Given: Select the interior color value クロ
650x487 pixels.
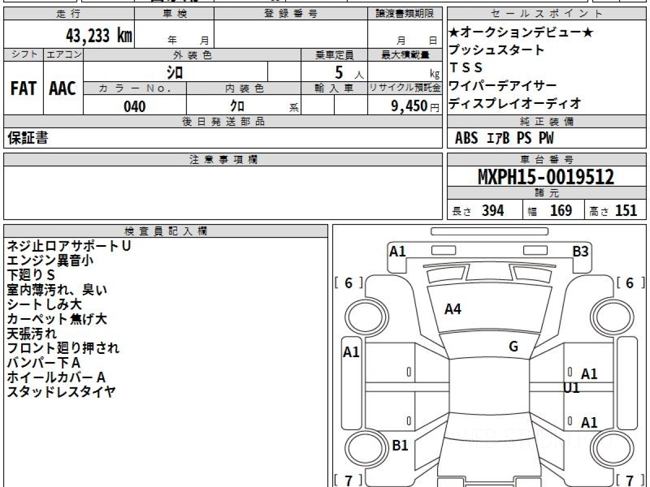Looking at the screenshot, I should pyautogui.click(x=237, y=106).
